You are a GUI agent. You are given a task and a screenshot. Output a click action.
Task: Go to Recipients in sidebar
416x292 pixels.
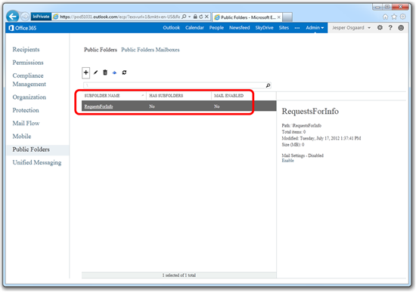[x=26, y=50]
